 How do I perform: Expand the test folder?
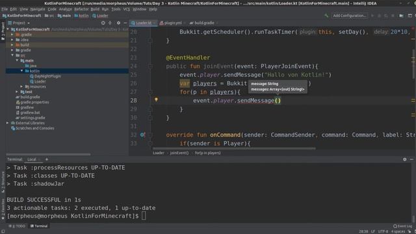[17, 92]
